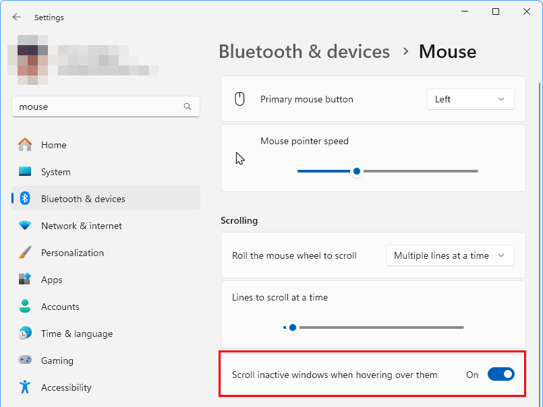
Task: Click the Lines to scroll slider thumb
Action: pyautogui.click(x=292, y=327)
